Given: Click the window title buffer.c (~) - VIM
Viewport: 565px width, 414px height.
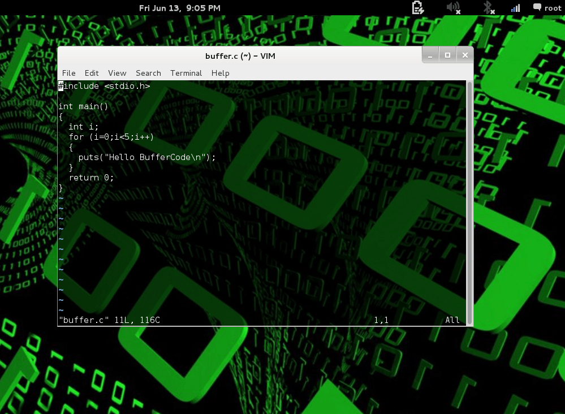Looking at the screenshot, I should [240, 56].
